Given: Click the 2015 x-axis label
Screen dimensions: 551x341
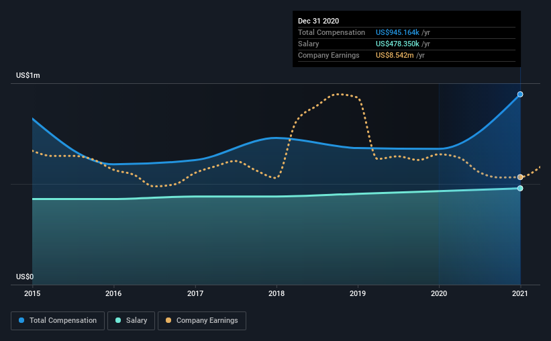Looking at the screenshot, I should (32, 293).
